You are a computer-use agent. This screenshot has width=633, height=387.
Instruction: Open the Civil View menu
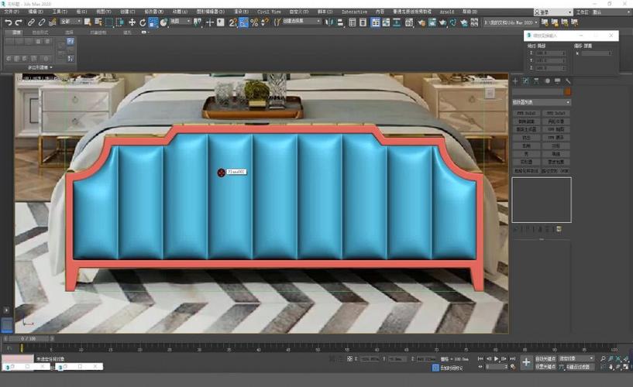tap(270, 12)
